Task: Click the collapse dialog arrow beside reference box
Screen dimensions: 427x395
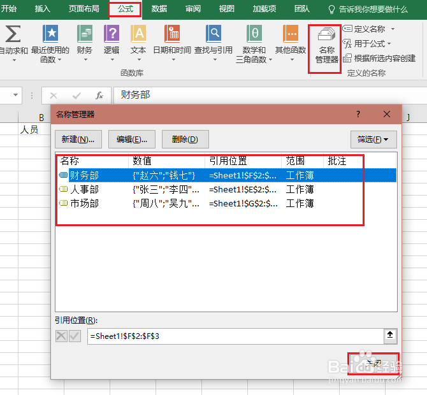Action: click(x=390, y=336)
